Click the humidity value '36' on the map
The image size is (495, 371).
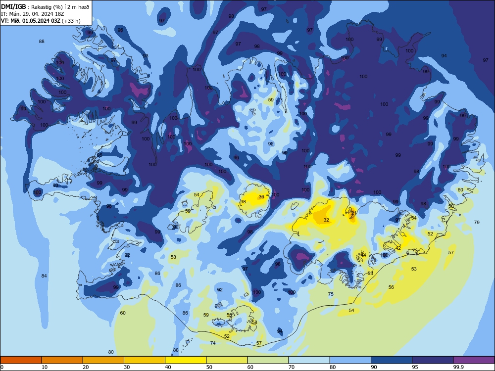click(261, 196)
